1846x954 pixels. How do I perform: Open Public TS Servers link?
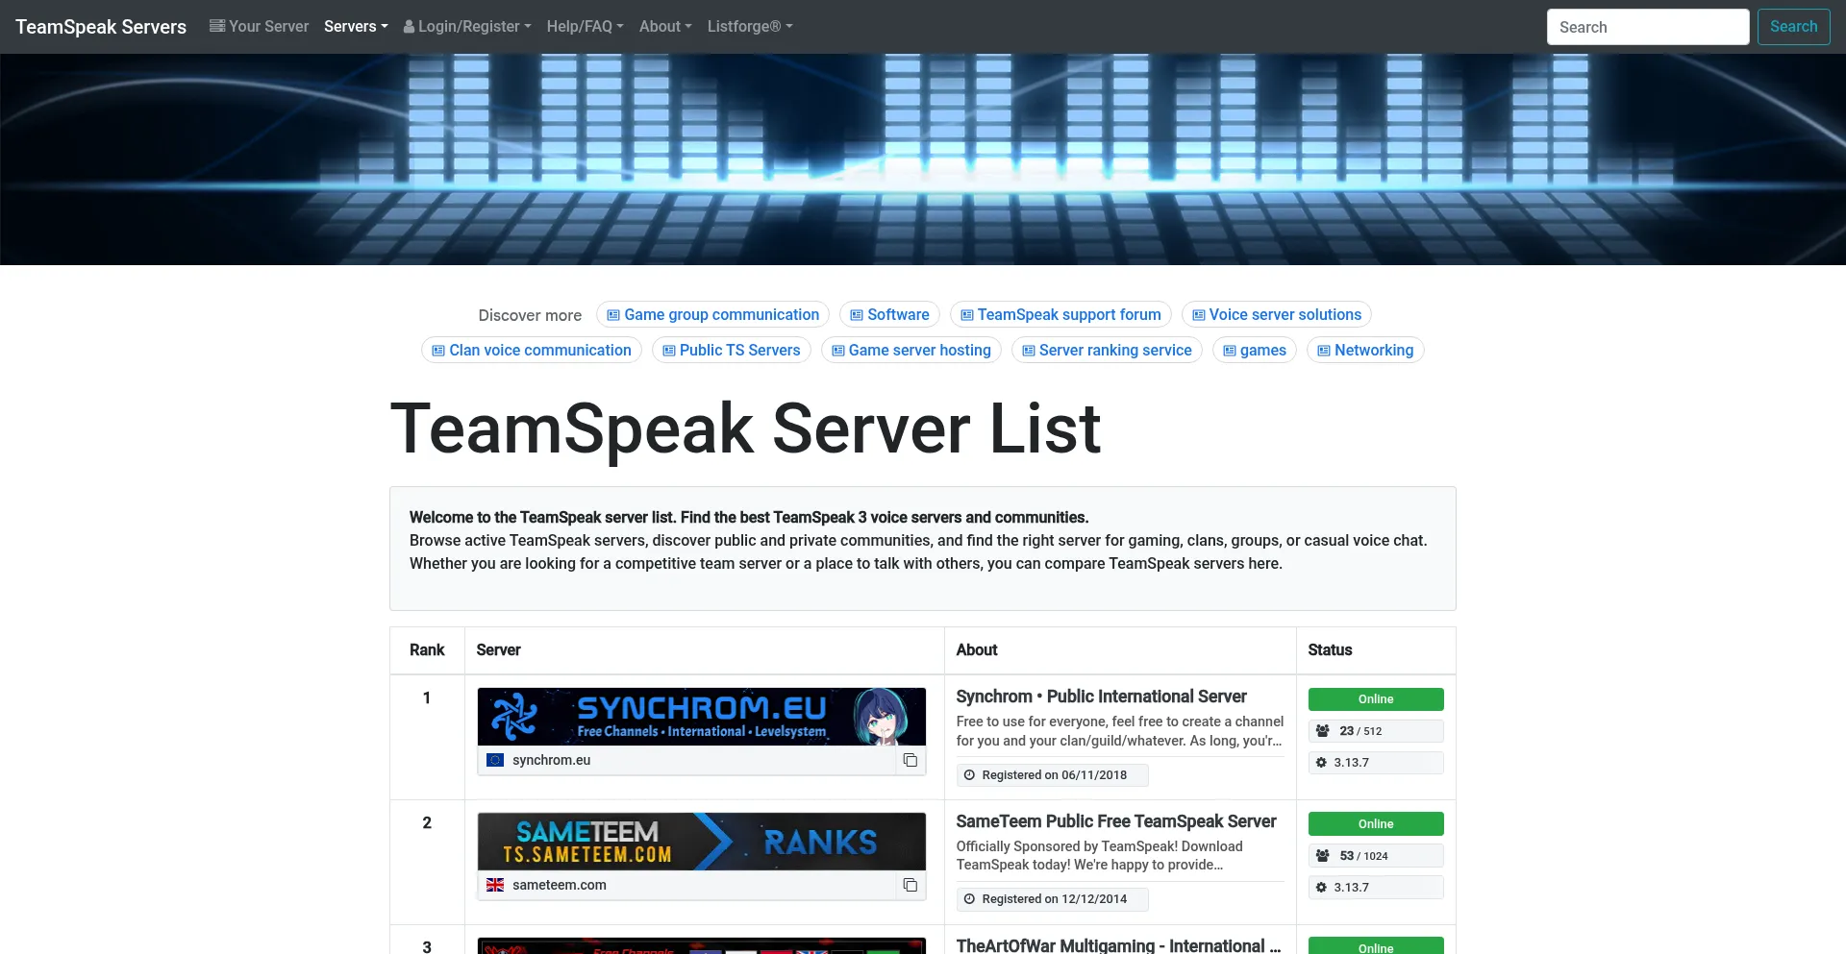pyautogui.click(x=732, y=350)
